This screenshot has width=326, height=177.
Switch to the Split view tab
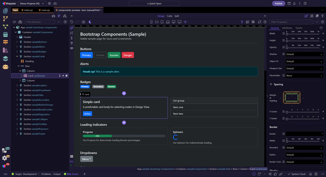(177, 16)
